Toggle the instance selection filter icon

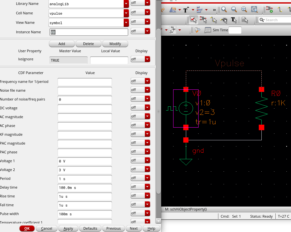click(x=203, y=20)
